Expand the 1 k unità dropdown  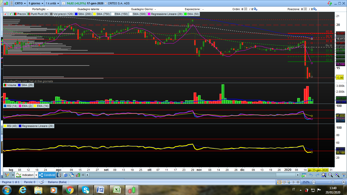click(52, 4)
